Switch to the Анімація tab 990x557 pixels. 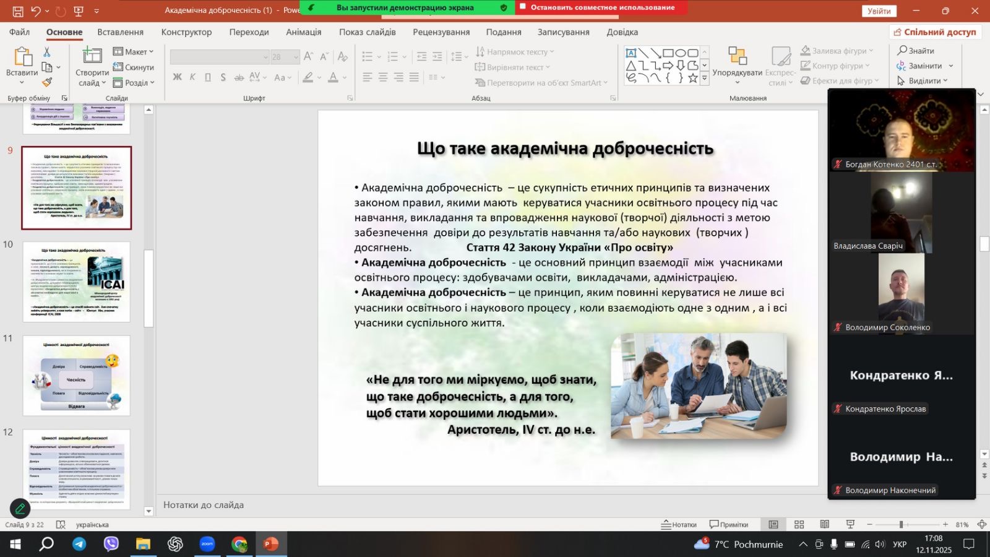(303, 32)
